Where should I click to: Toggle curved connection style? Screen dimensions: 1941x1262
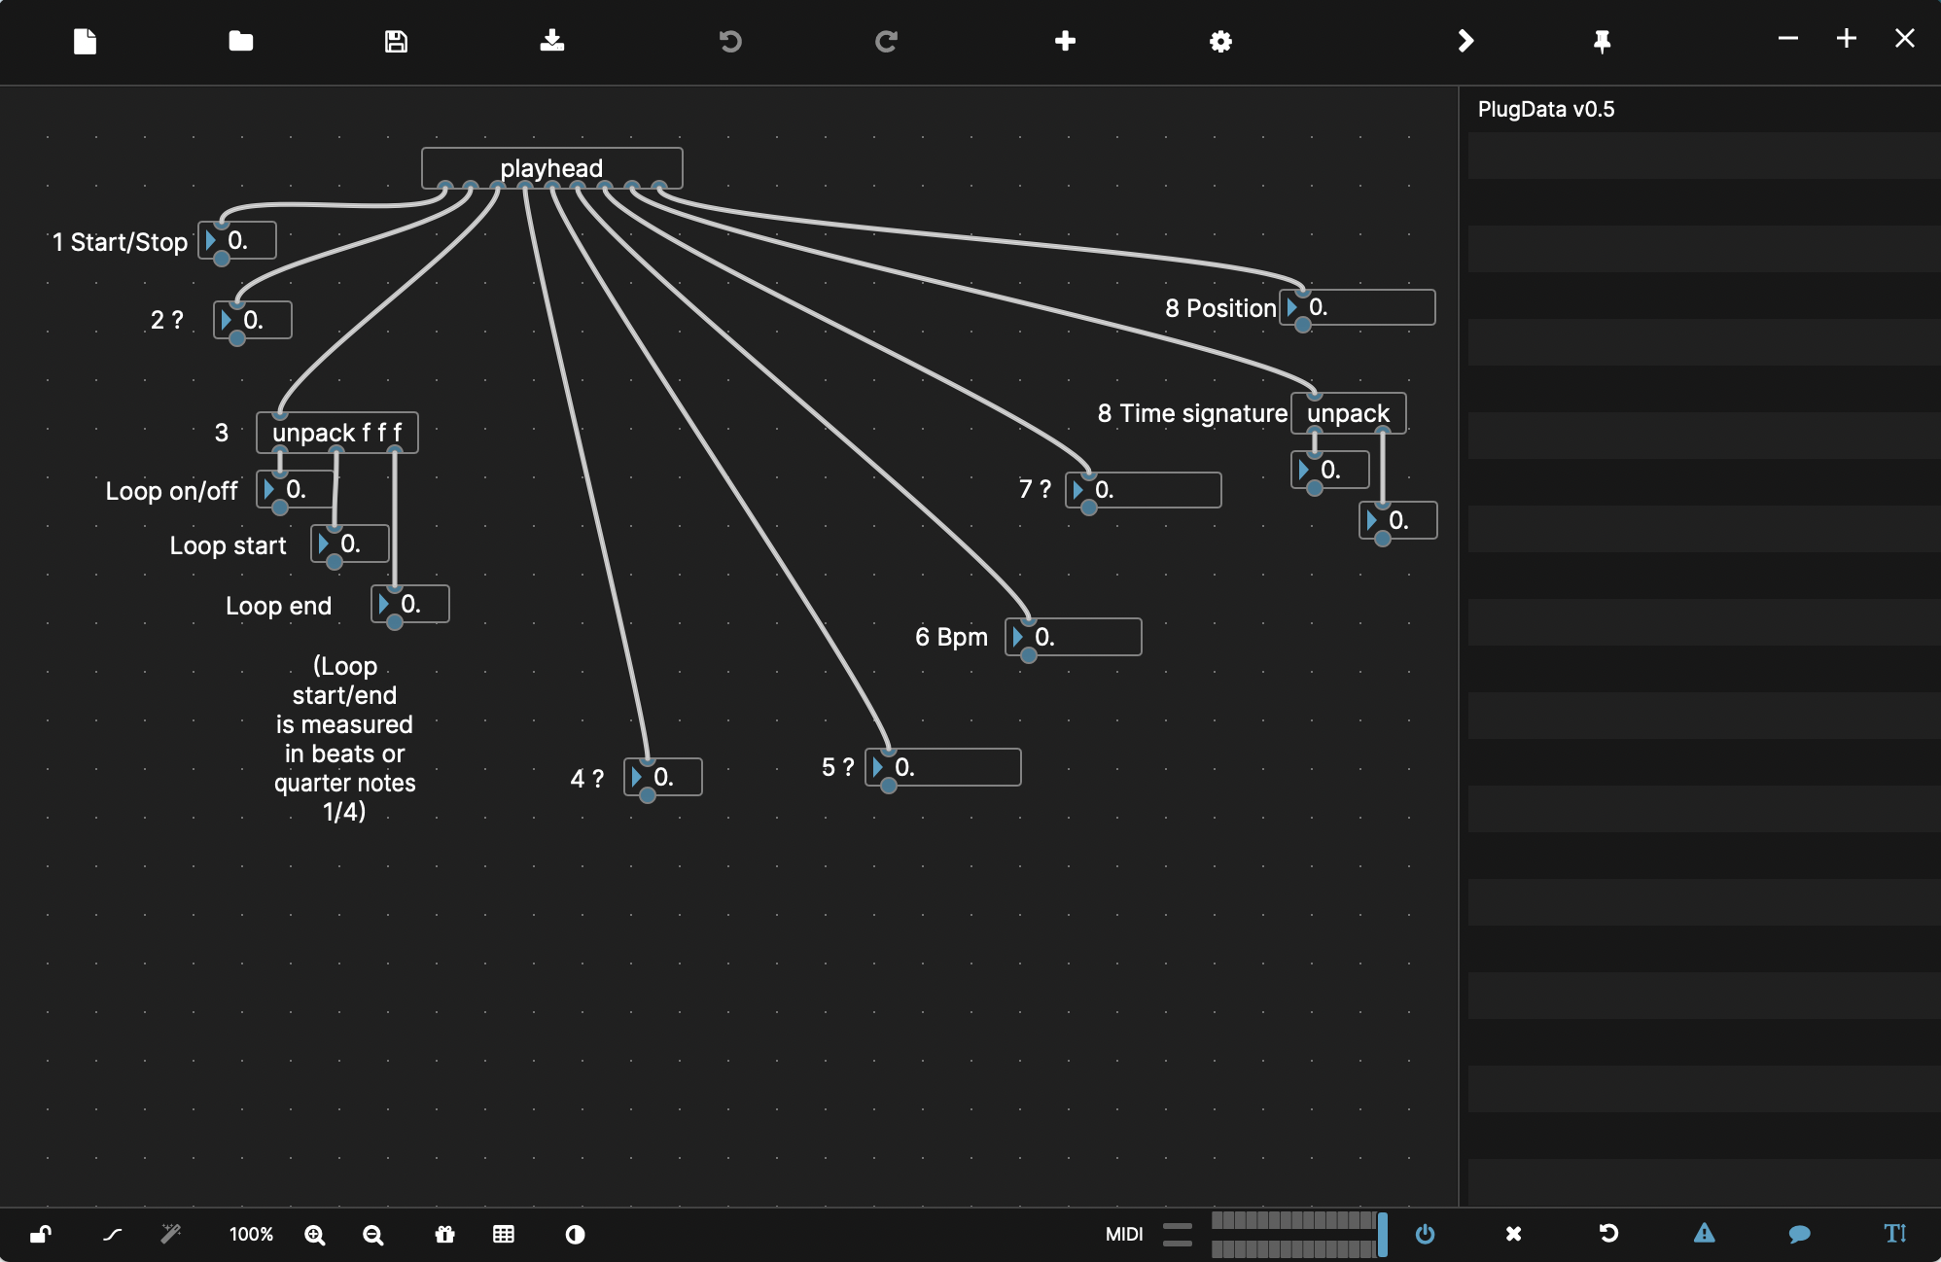point(113,1235)
